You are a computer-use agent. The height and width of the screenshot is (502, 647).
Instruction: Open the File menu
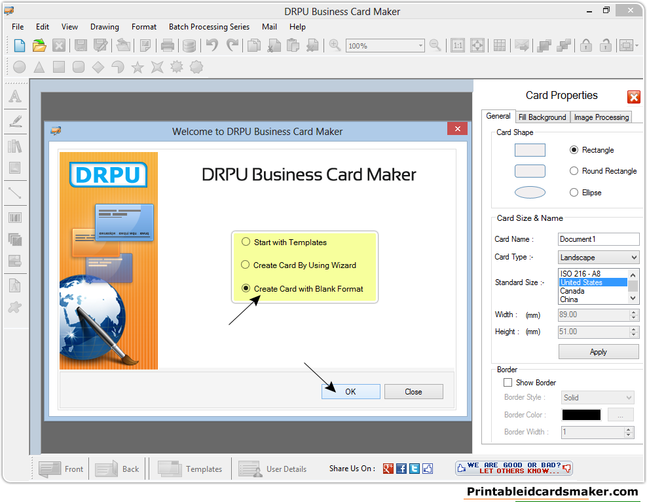[18, 27]
